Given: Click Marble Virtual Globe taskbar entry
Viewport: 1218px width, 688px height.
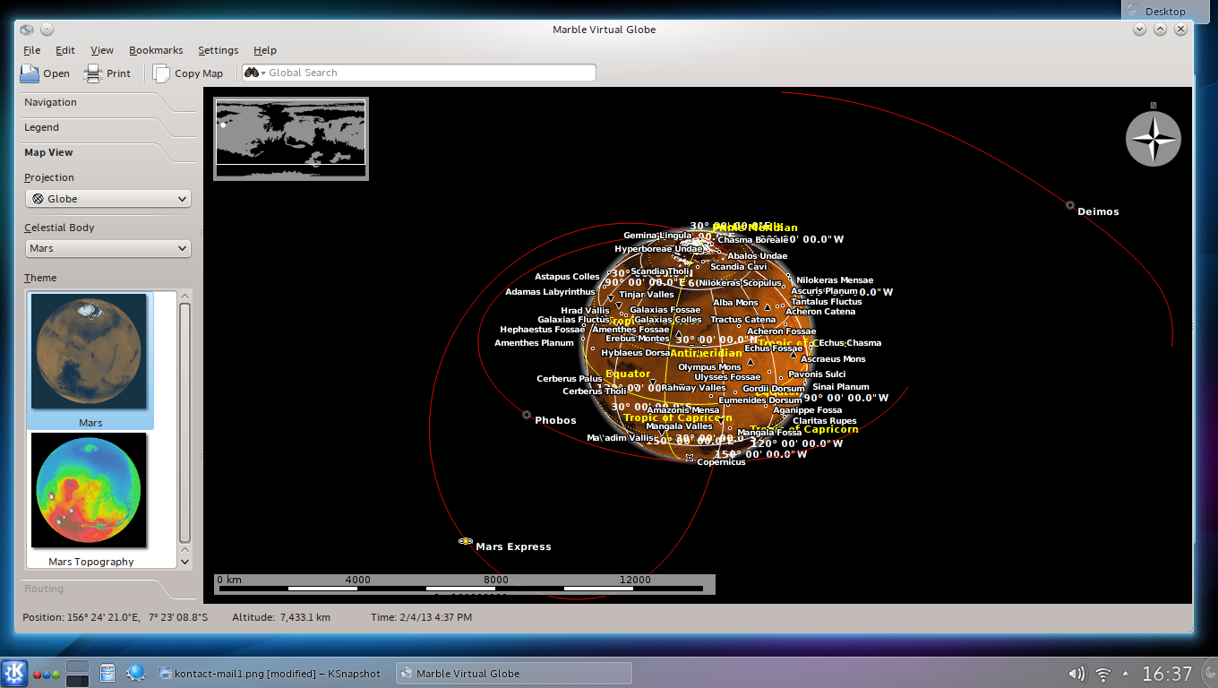Looking at the screenshot, I should (513, 674).
